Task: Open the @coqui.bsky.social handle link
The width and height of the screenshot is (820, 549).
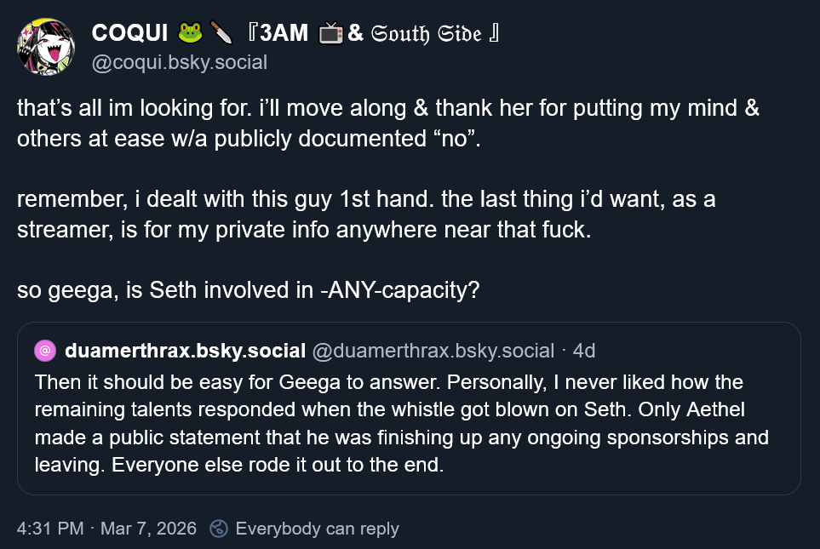Action: coord(180,62)
